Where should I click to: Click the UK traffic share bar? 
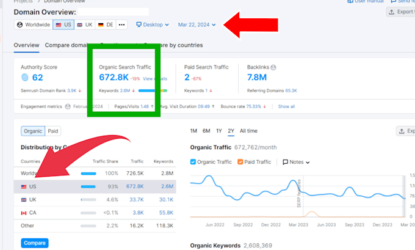click(88, 200)
